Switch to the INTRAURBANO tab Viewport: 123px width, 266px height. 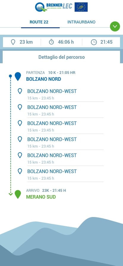tap(81, 22)
